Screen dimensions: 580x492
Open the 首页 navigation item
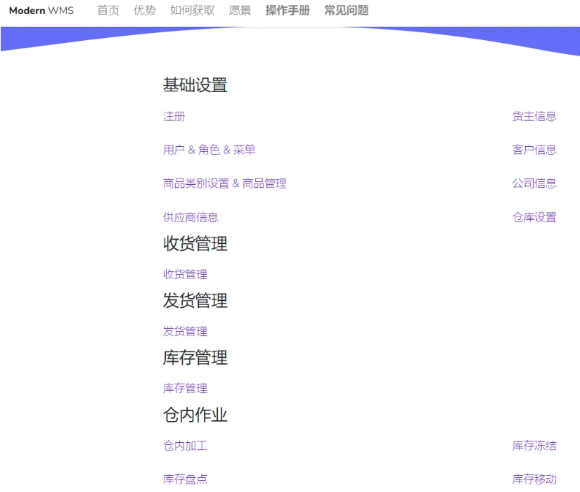click(x=108, y=11)
